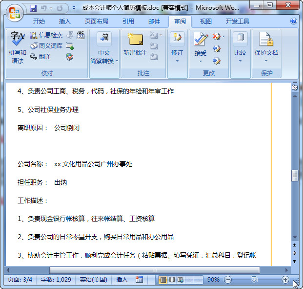
Task: Toggle the ruler button above the scrollbar
Action: click(295, 88)
